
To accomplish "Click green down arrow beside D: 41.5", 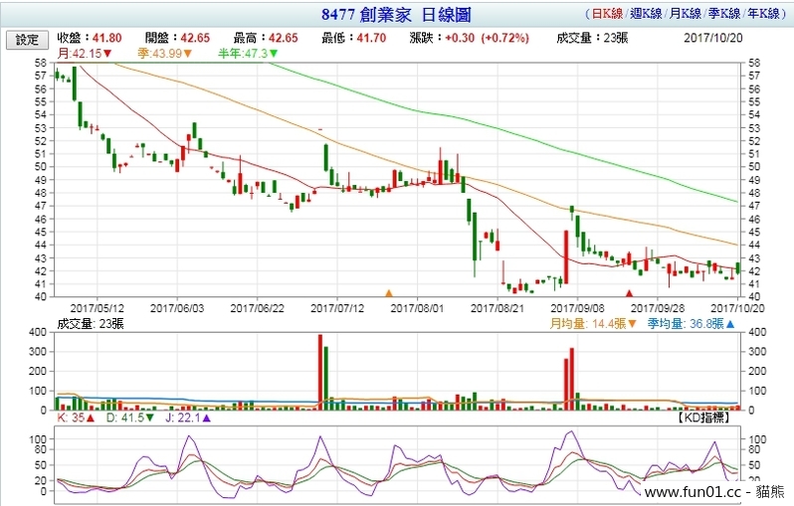I will click(x=149, y=419).
